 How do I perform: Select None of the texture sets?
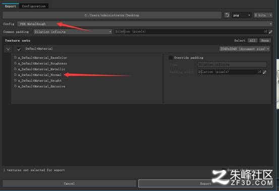pos(265,41)
